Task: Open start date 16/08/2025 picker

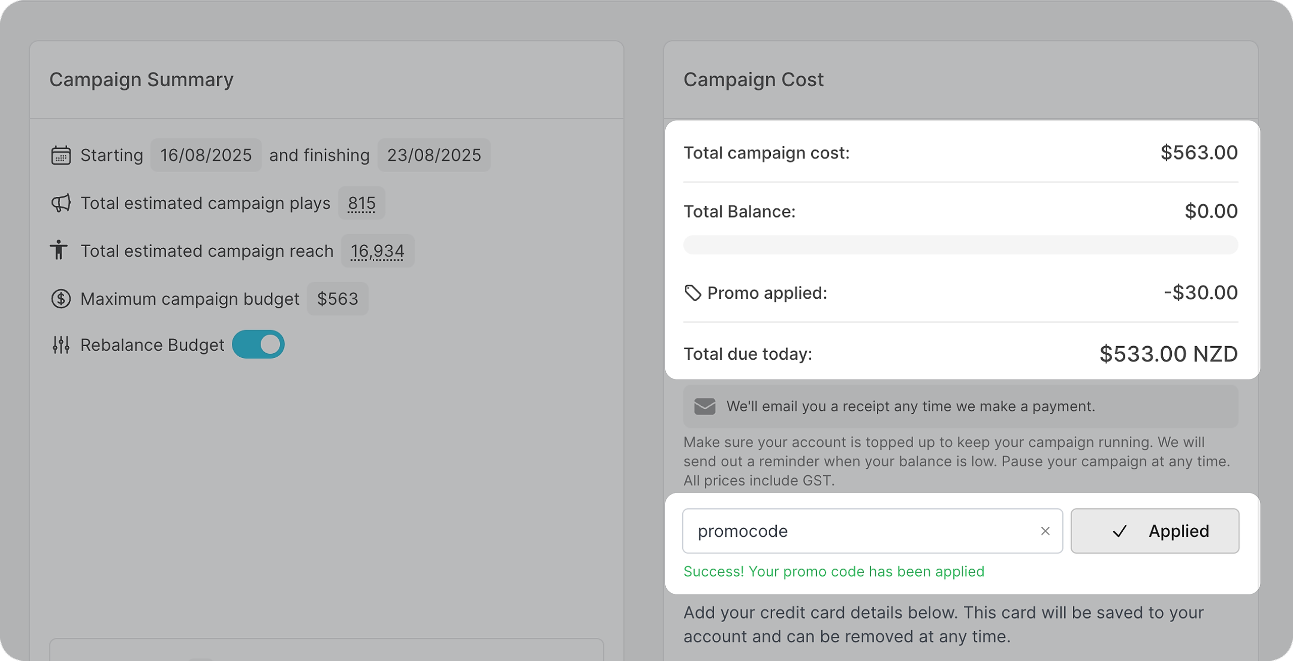Action: point(206,155)
